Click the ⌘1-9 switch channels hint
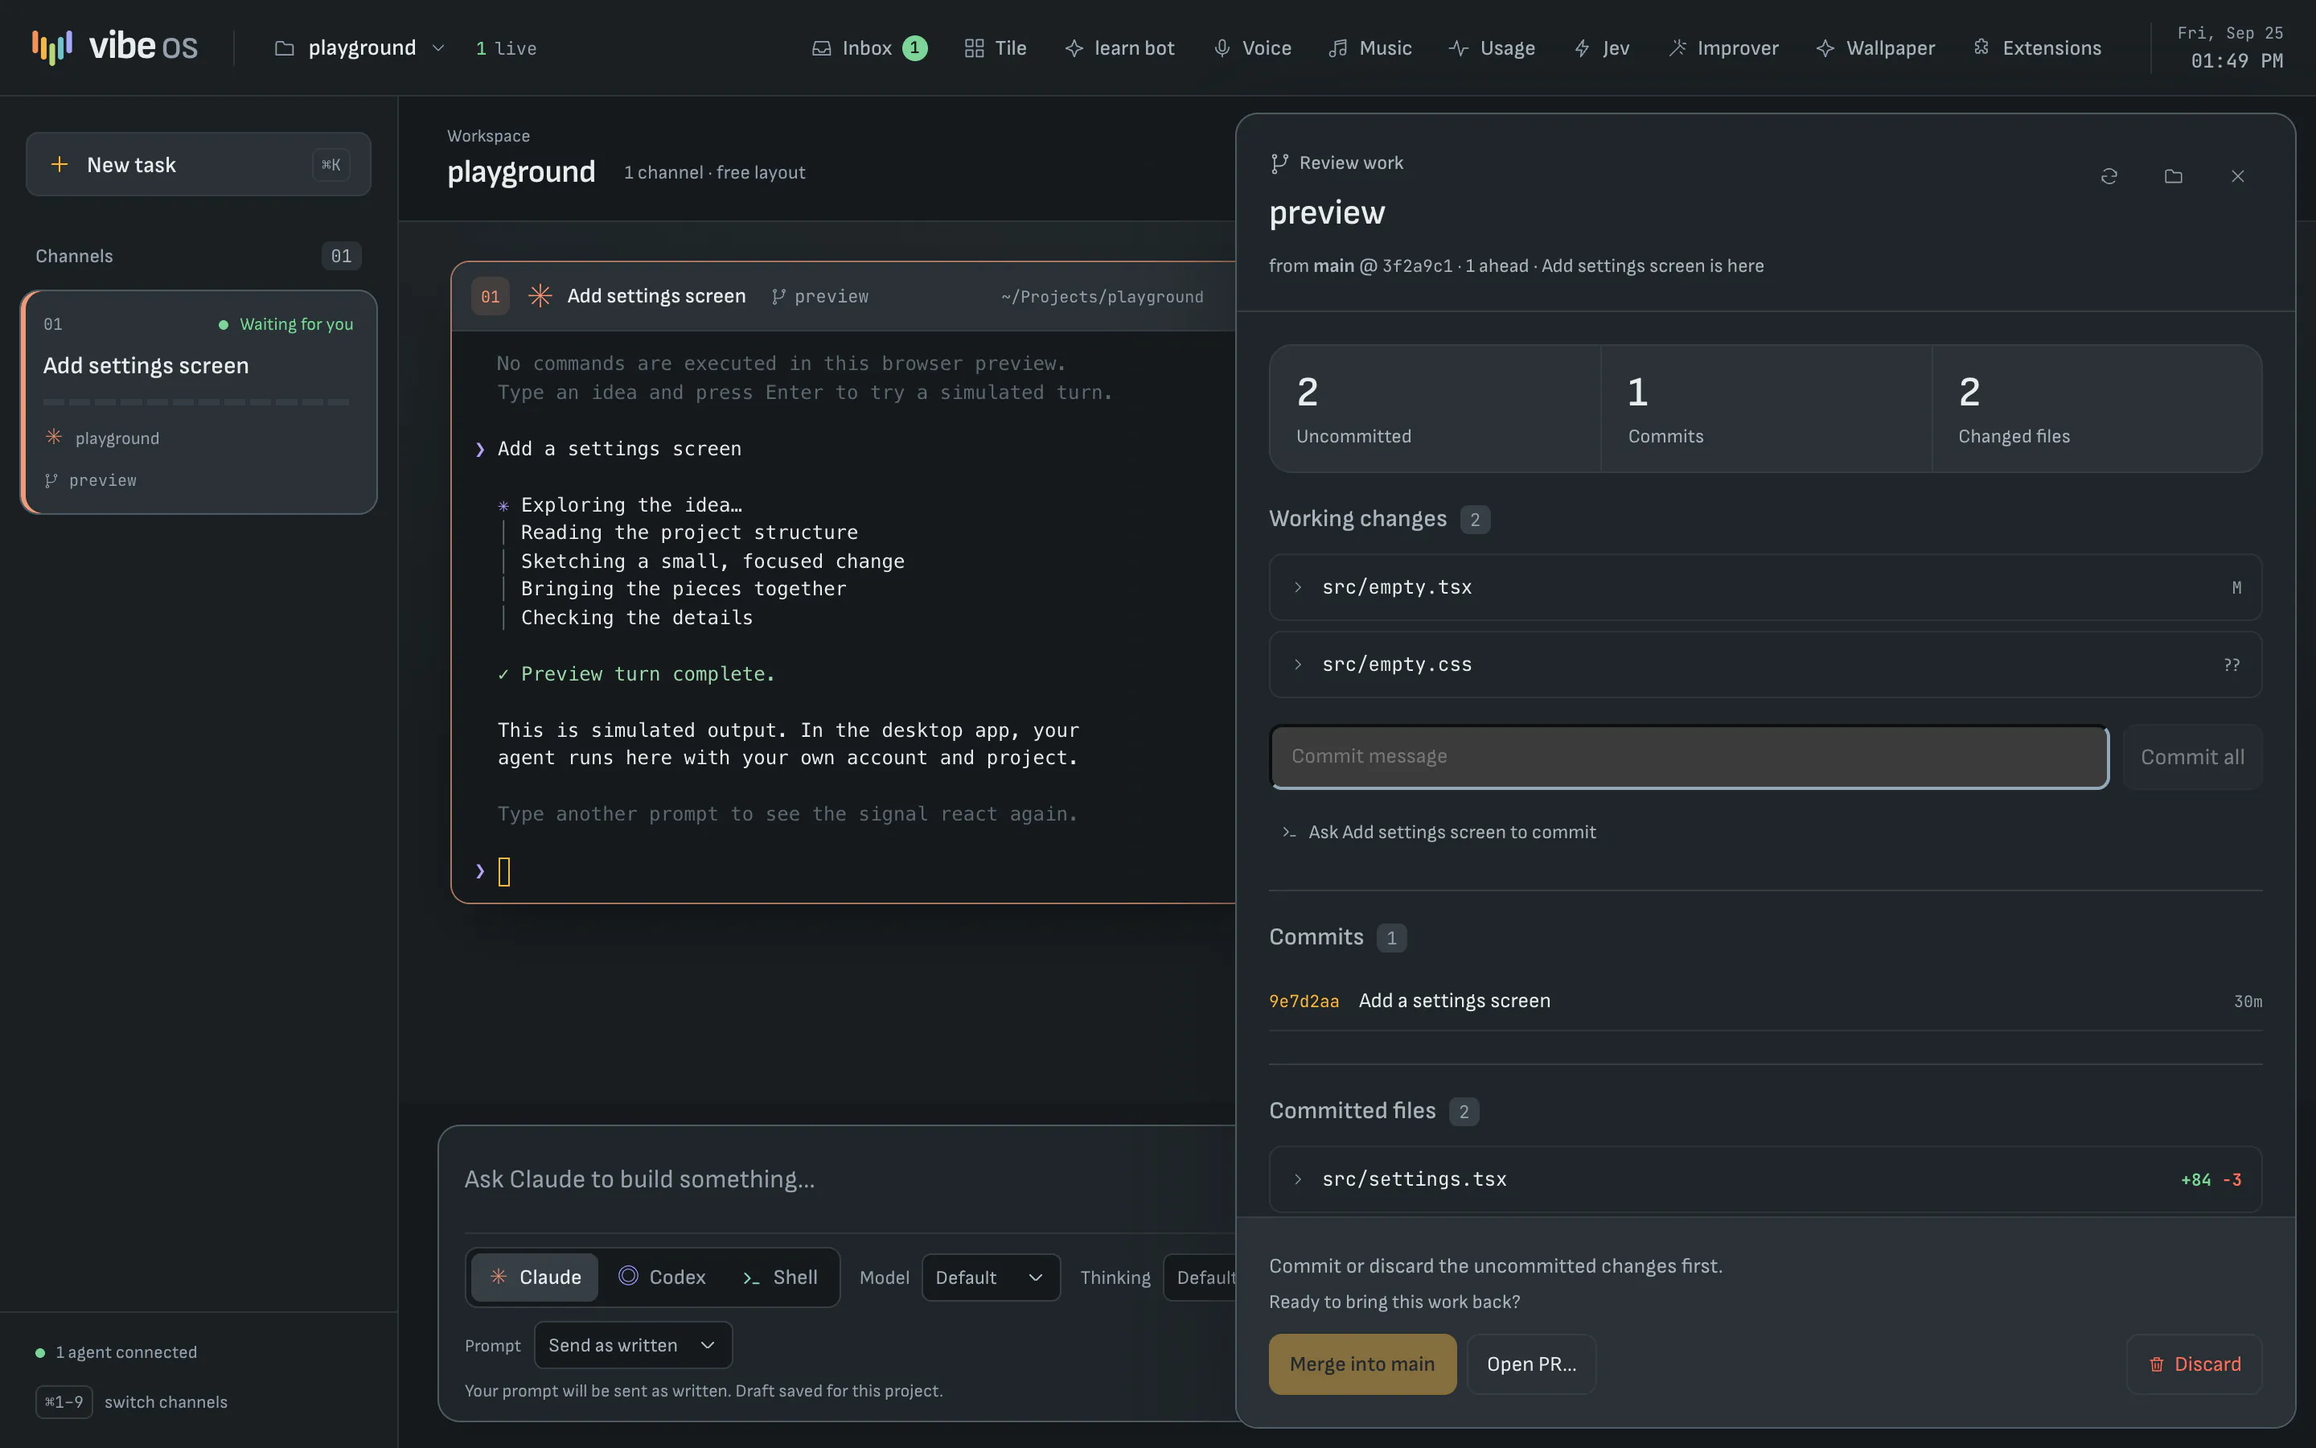Image resolution: width=2316 pixels, height=1448 pixels. pos(132,1402)
